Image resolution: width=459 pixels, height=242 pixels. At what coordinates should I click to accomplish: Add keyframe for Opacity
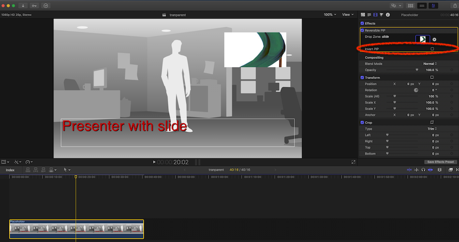coord(452,70)
